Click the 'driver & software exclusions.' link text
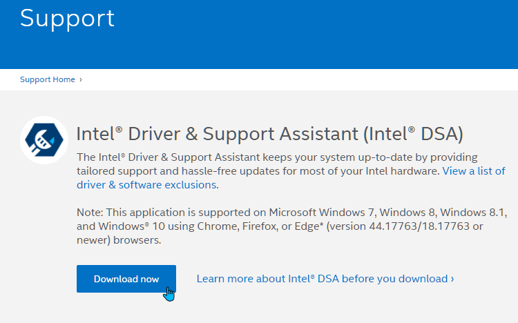The height and width of the screenshot is (323, 518). tap(148, 185)
